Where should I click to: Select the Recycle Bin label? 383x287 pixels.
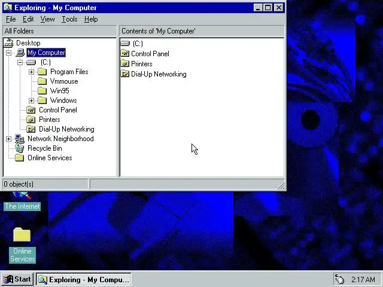tap(45, 148)
